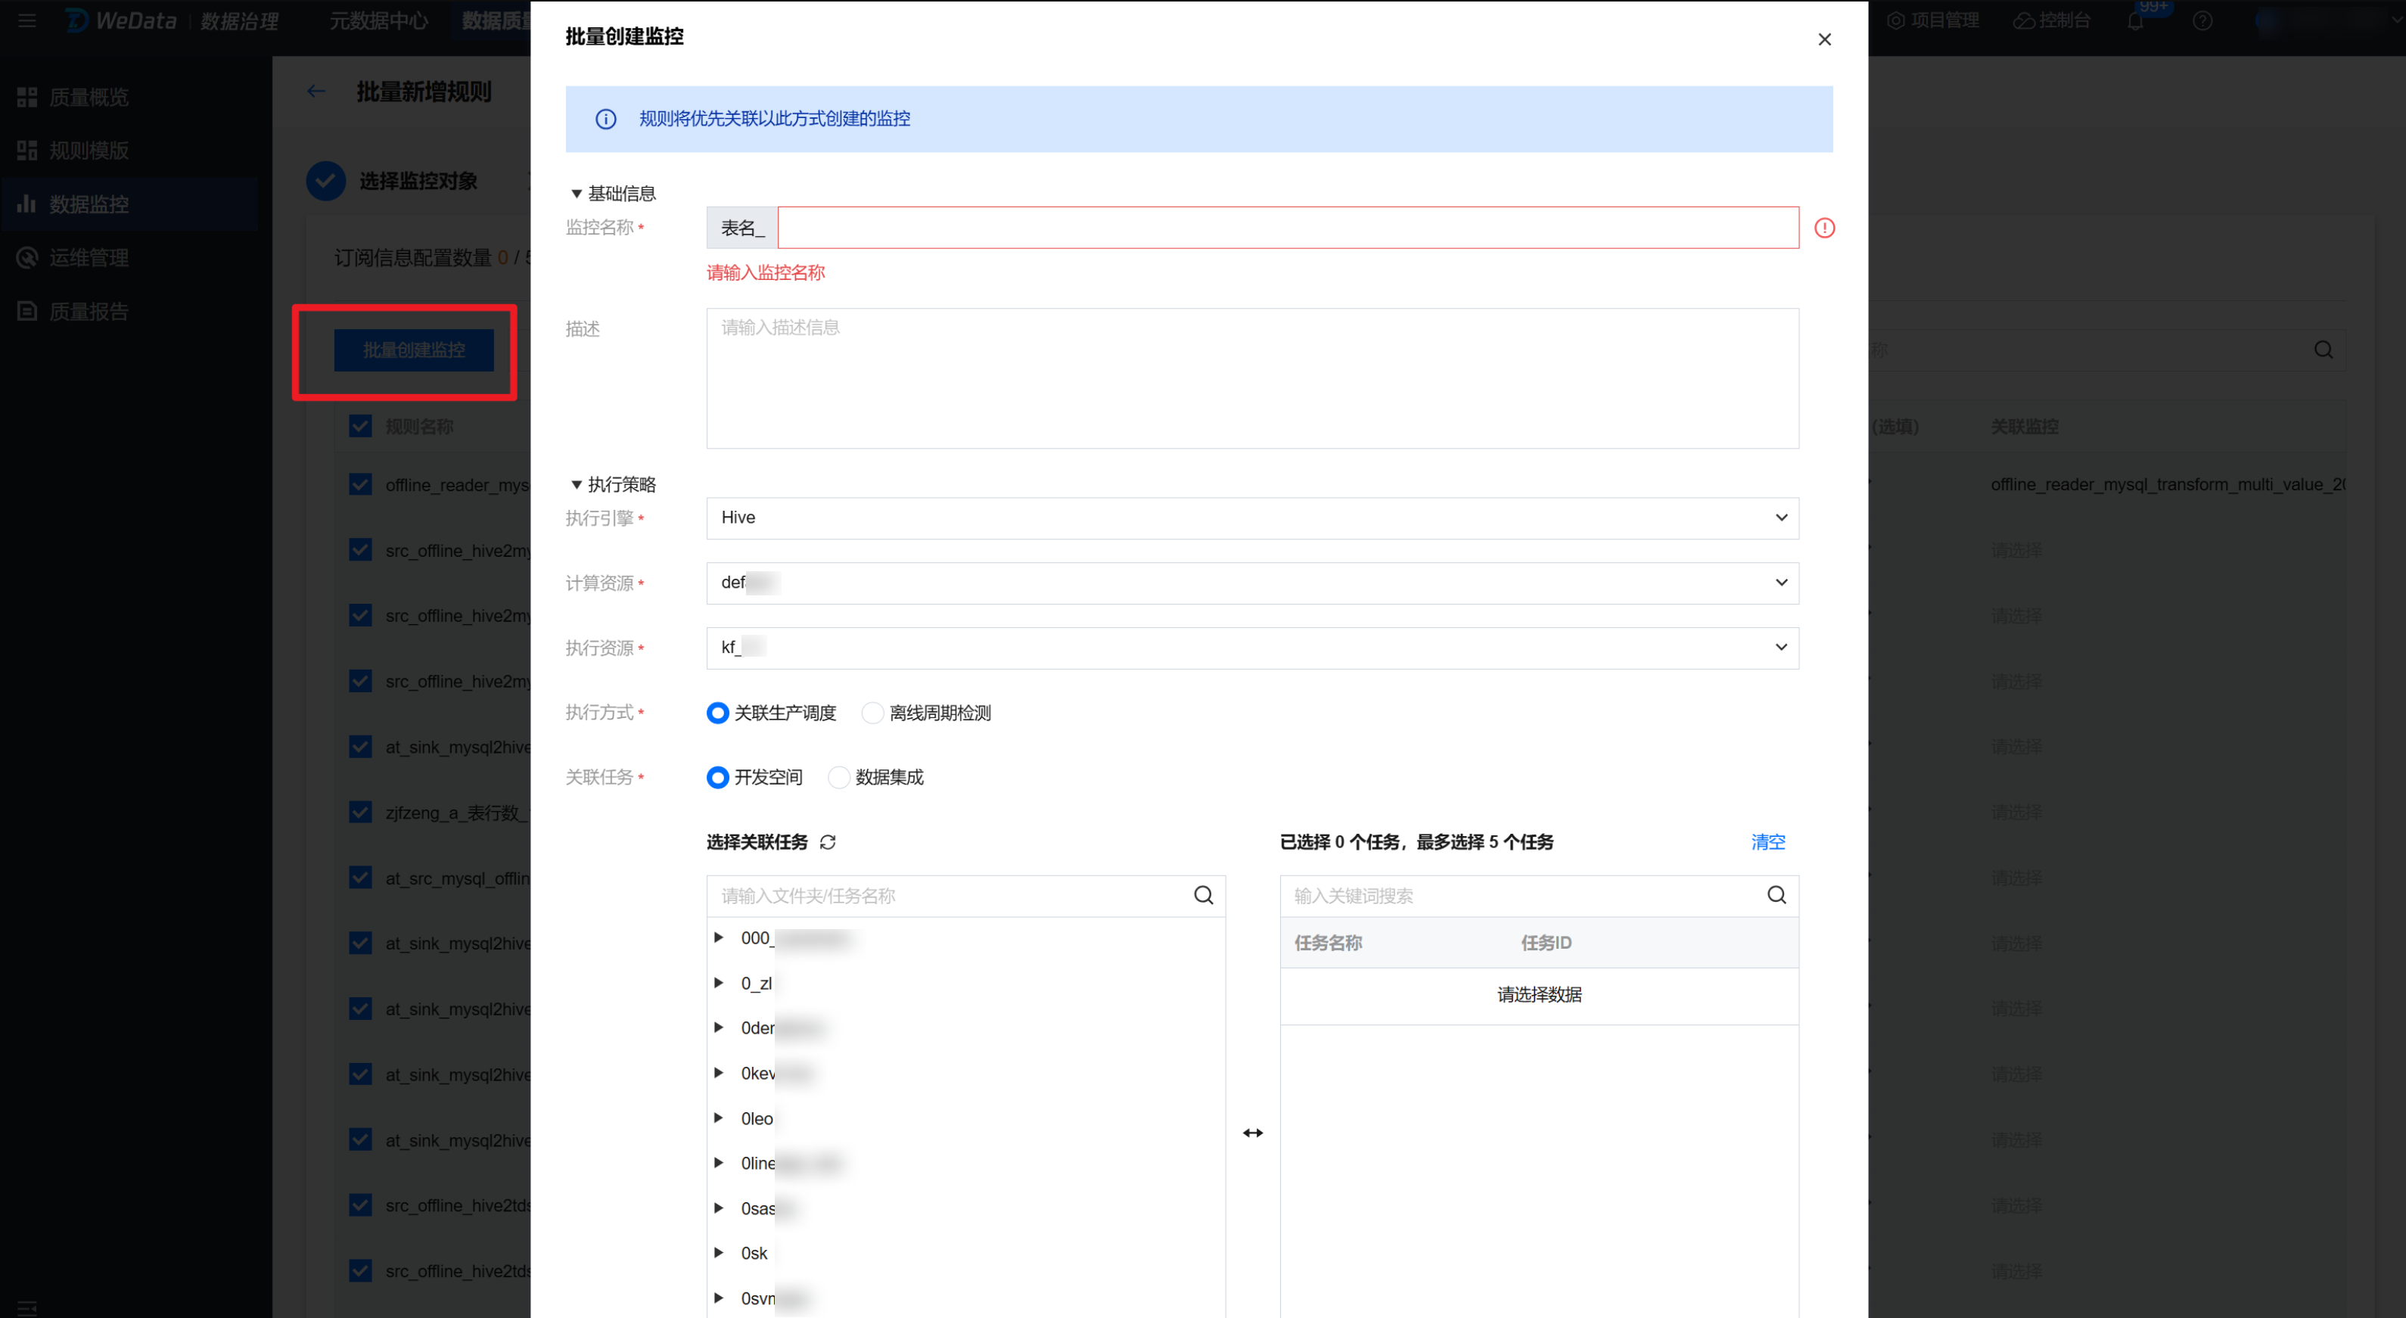Click the 0sas folder row

[965, 1208]
